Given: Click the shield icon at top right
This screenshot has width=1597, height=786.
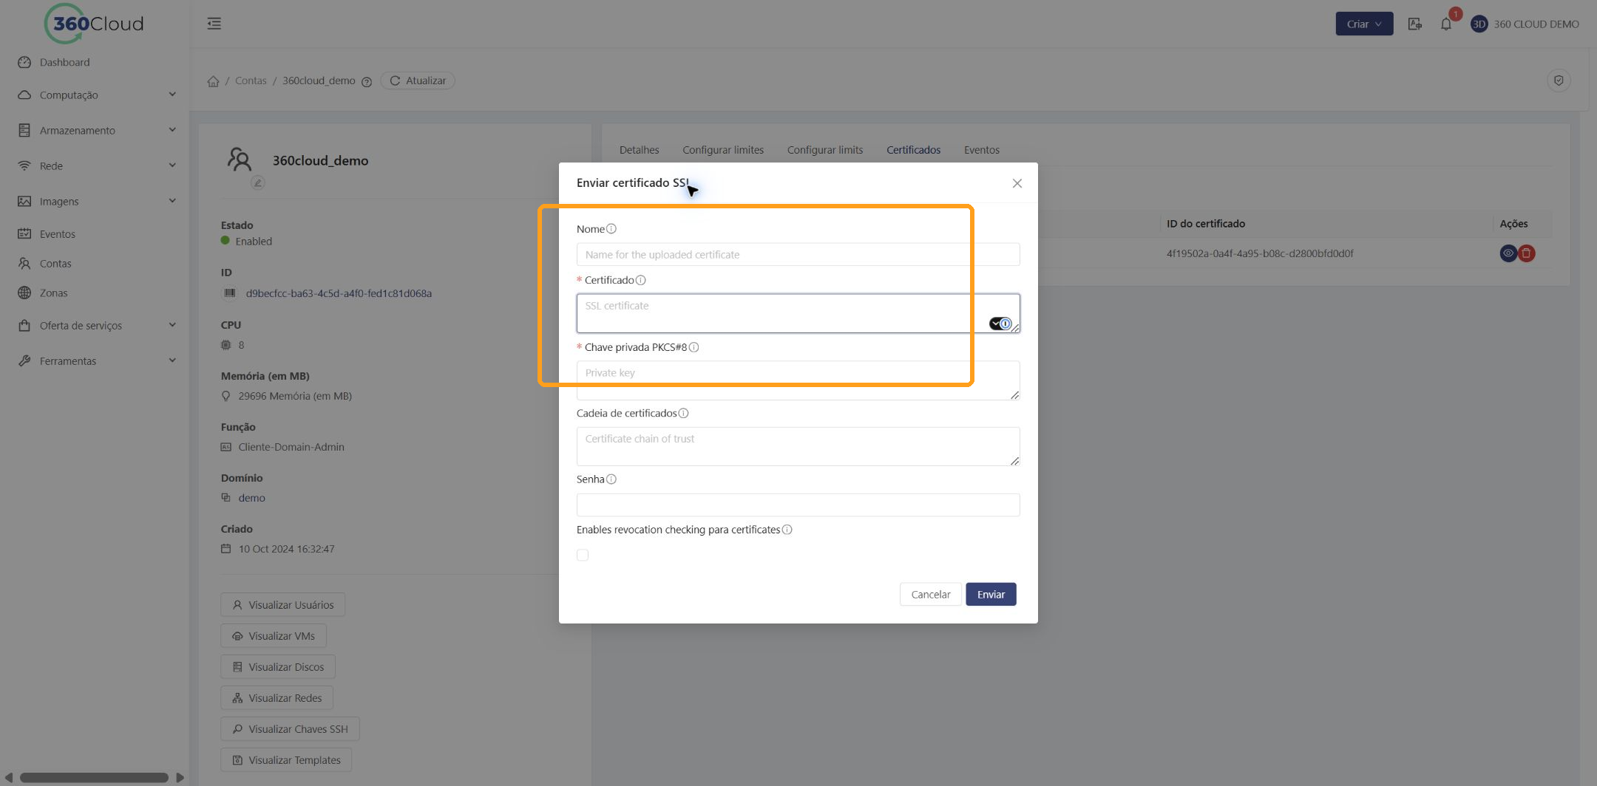Looking at the screenshot, I should [x=1559, y=81].
